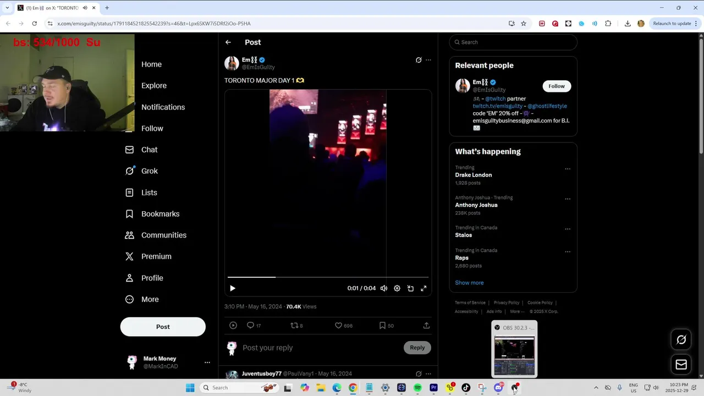Open a new Chrome tab
Screen dimensions: 704x396
click(x=107, y=8)
